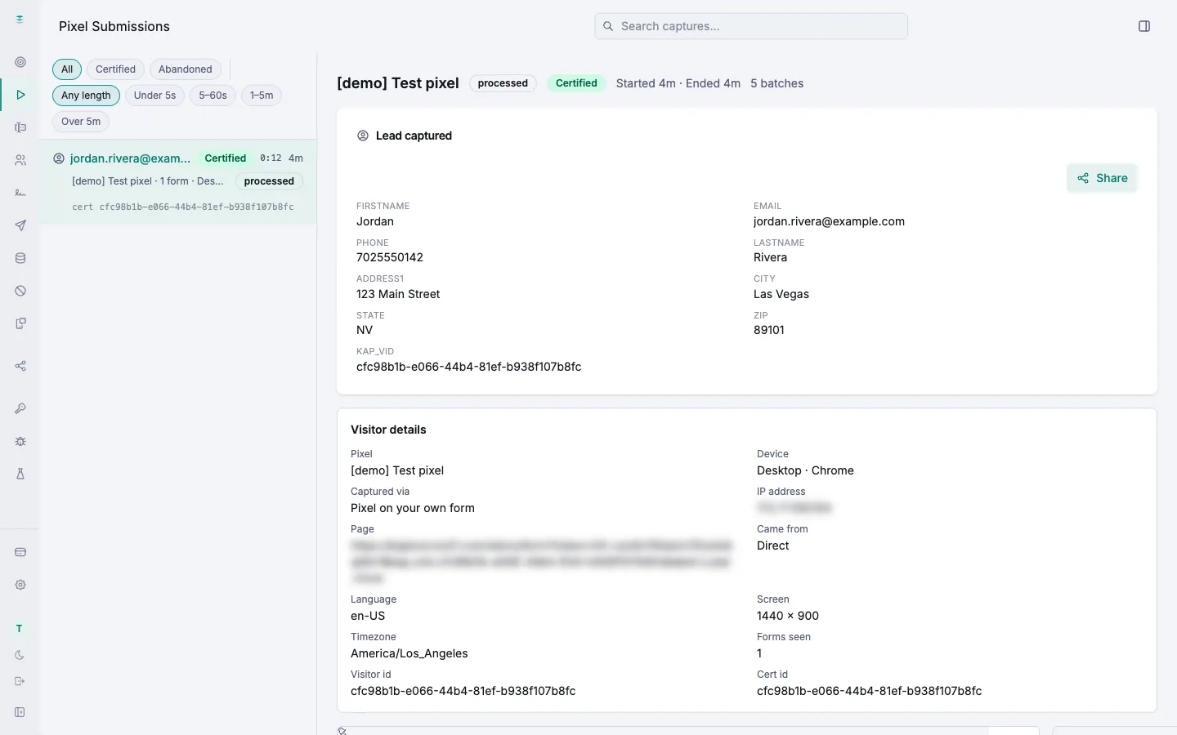Focus the Search captures field
This screenshot has width=1177, height=735.
[751, 26]
